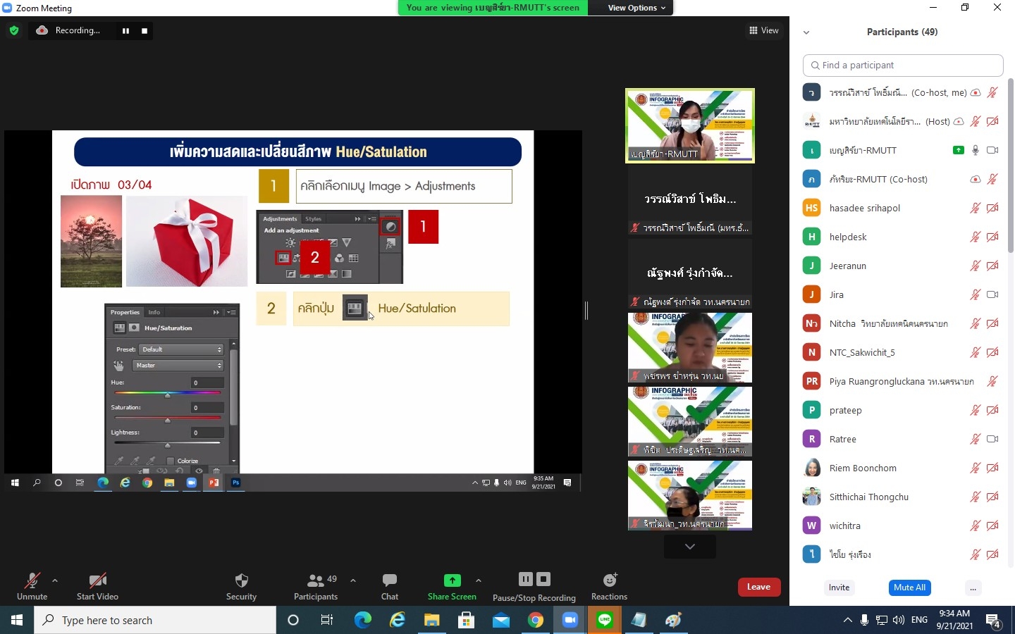Open the LINE app from the taskbar
Image resolution: width=1015 pixels, height=634 pixels.
point(605,620)
